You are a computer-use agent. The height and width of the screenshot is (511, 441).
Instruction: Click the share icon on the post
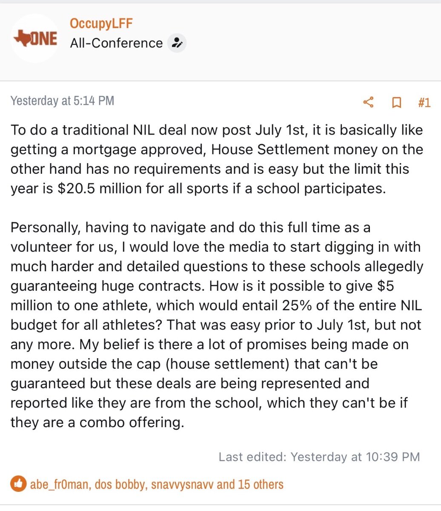368,102
